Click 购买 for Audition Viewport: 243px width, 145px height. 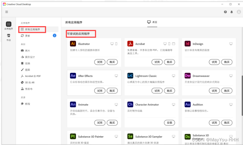tap(227, 123)
